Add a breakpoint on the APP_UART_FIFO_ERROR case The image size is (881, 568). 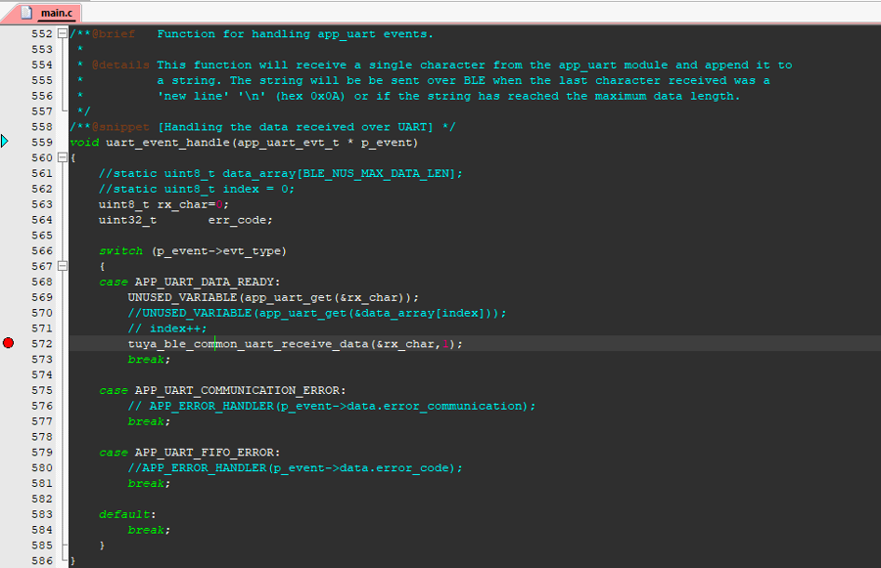pos(8,452)
